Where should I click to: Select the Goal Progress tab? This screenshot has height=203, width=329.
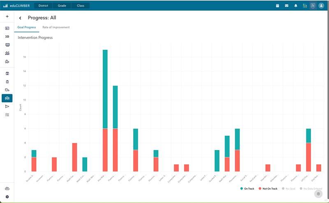(x=27, y=27)
